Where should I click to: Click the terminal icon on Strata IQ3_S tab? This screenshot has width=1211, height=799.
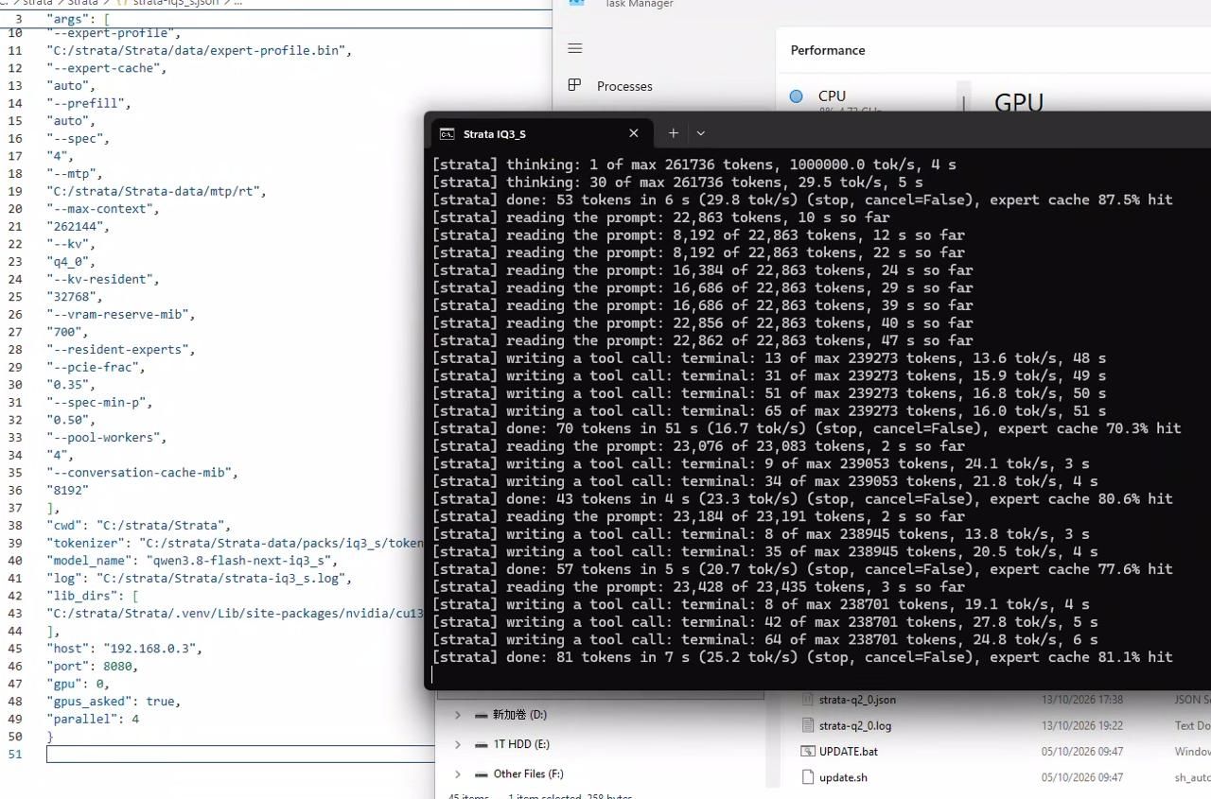[x=447, y=133]
